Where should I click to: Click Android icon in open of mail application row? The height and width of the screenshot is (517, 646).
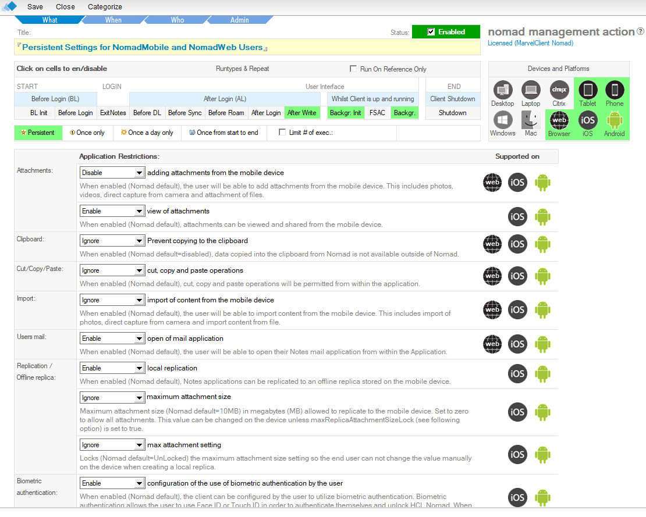tap(542, 344)
